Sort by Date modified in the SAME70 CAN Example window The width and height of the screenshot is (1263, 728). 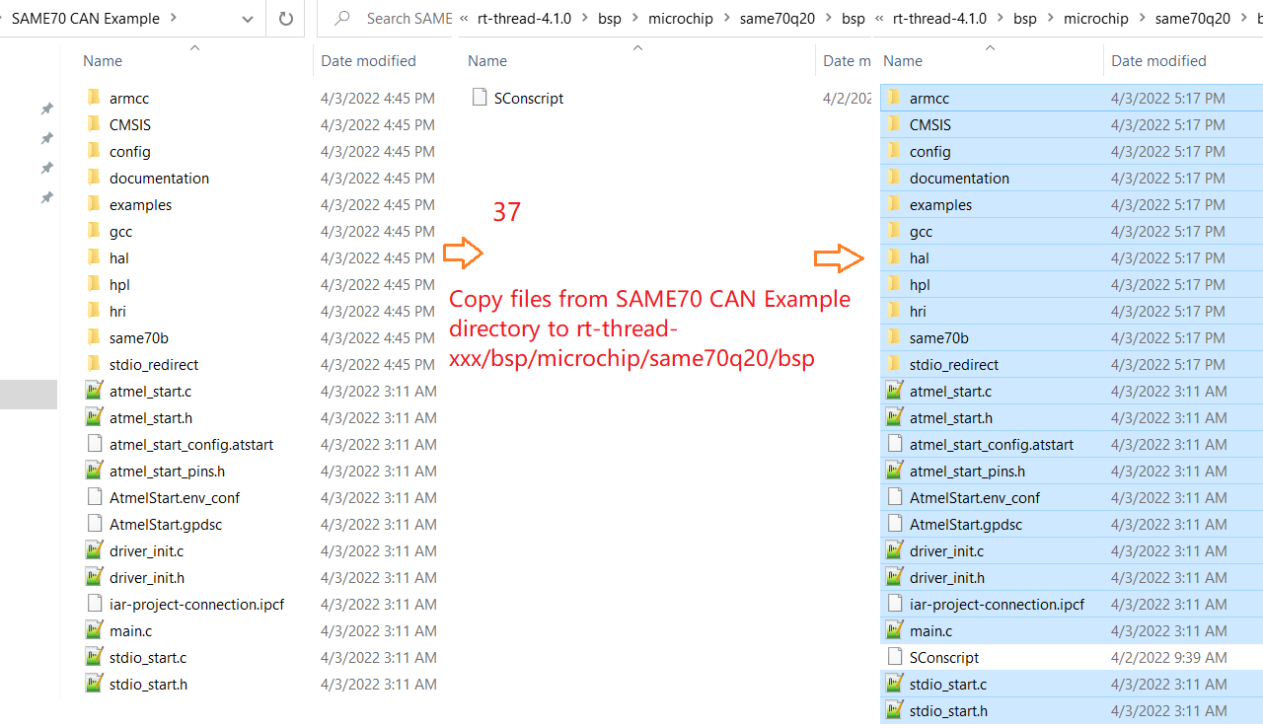coord(368,61)
